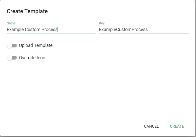Screen dimensions: 196x137
Task: Click the green underline of Name field
Action: coord(51,34)
